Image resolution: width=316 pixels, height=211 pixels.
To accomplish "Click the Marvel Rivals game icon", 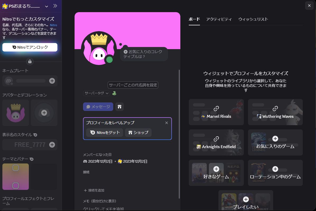I will point(203,116).
